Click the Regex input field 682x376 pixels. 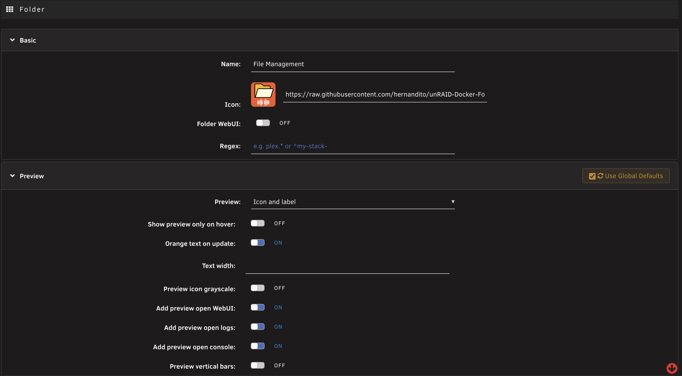point(353,146)
